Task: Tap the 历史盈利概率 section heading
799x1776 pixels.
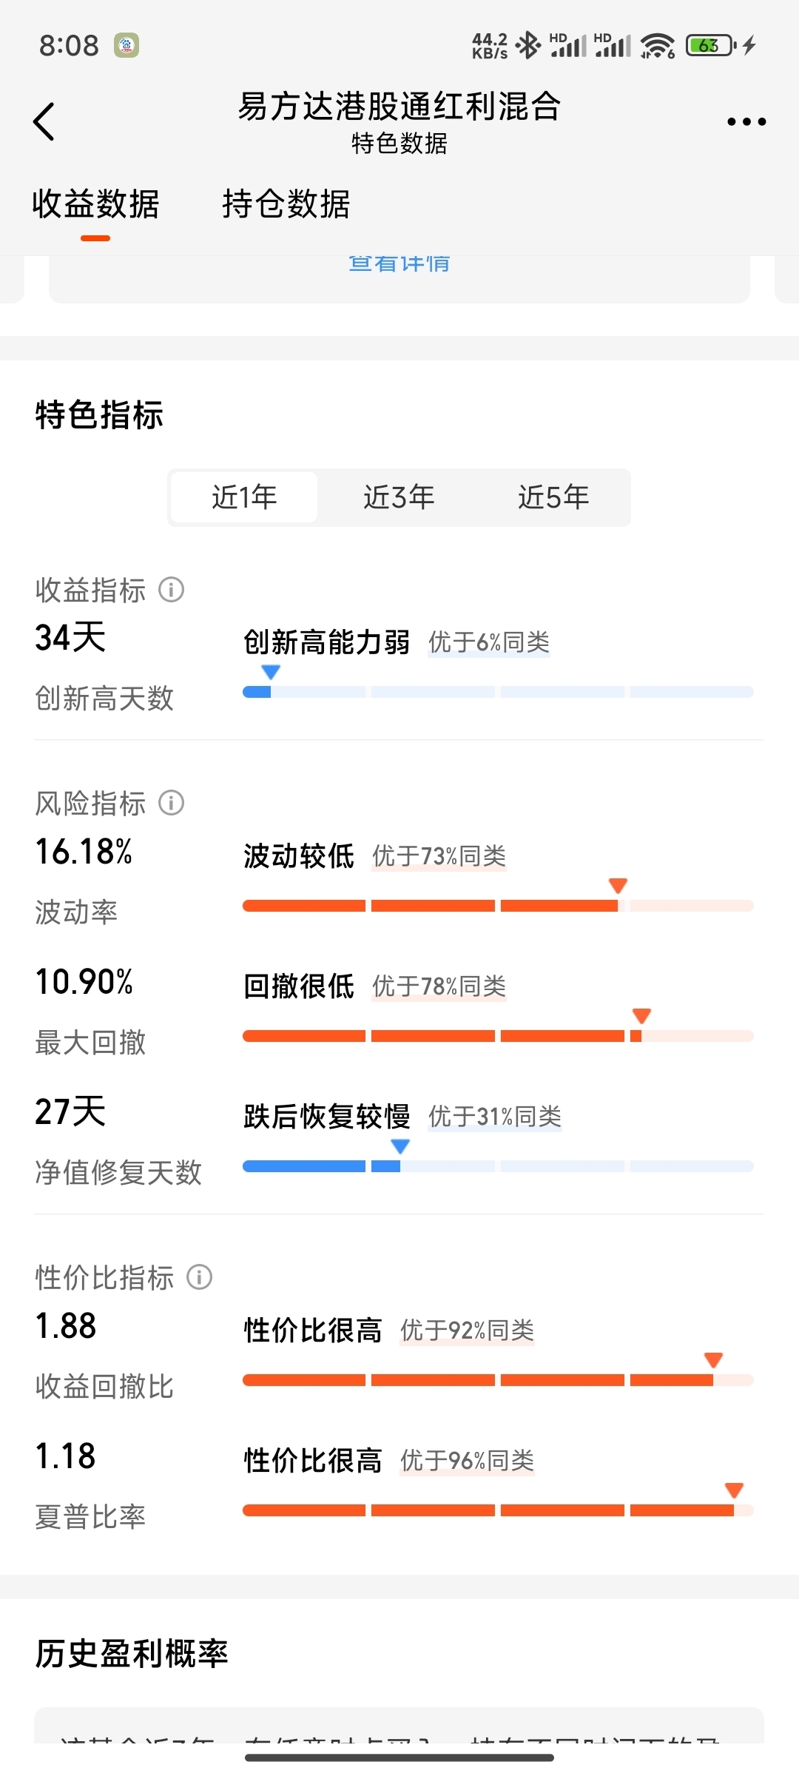Action: (x=132, y=1654)
